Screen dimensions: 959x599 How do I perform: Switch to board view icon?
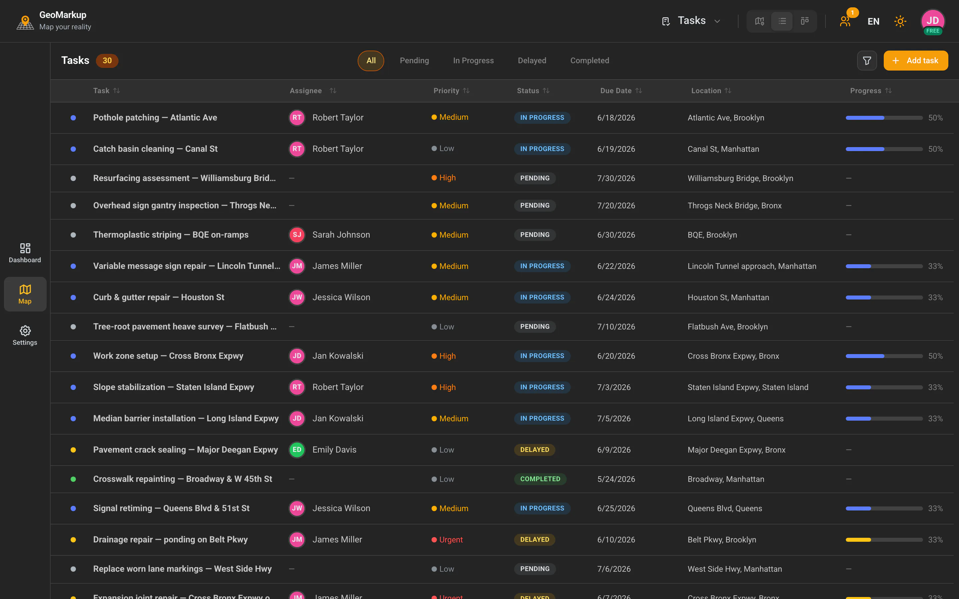click(x=804, y=21)
